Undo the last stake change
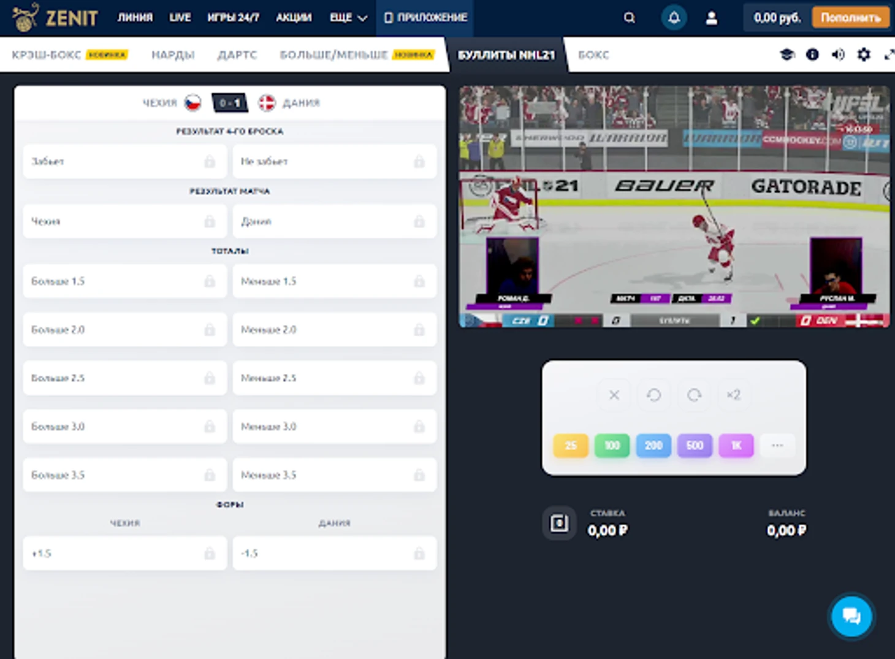 (654, 395)
